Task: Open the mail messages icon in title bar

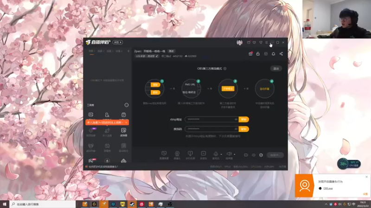Action: 249,43
